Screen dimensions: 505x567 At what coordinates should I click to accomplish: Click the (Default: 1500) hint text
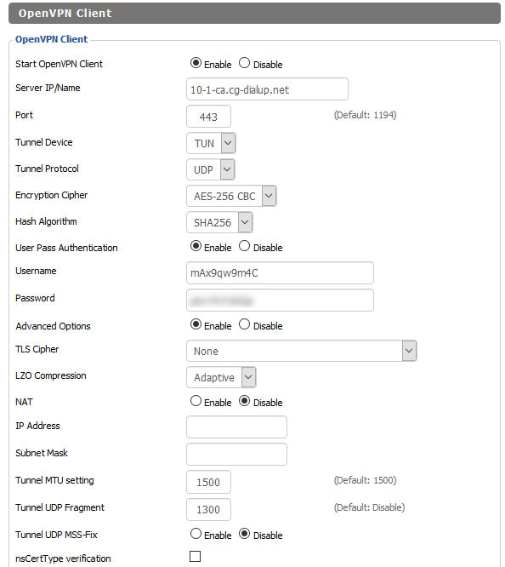coord(366,480)
